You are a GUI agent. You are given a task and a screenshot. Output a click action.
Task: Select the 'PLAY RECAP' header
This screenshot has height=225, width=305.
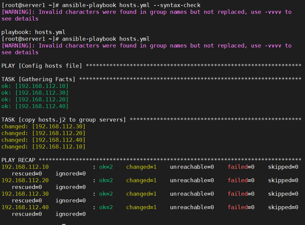[18, 160]
